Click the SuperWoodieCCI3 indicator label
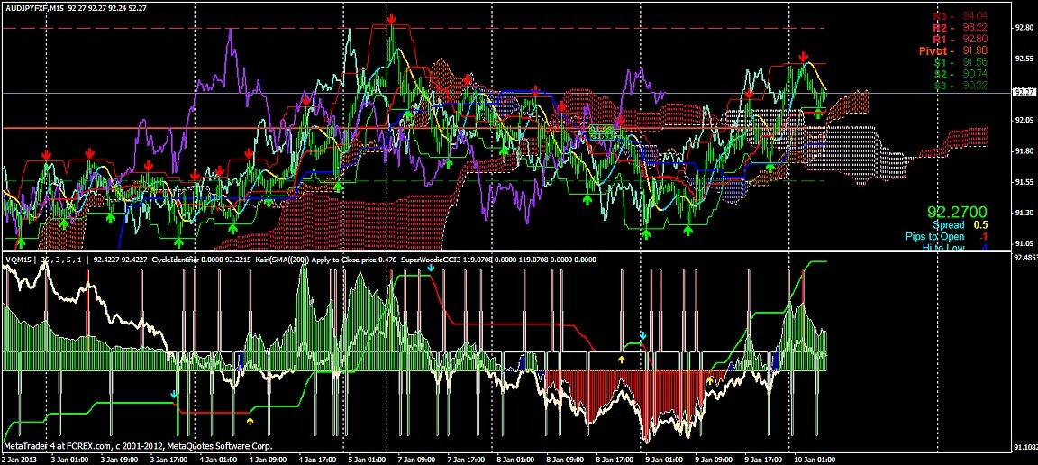The width and height of the screenshot is (1038, 465). click(x=430, y=260)
